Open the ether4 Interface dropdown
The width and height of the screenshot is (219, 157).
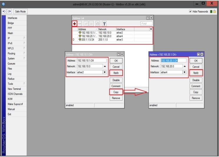click(185, 72)
